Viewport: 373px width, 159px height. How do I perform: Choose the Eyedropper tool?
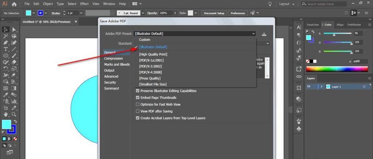[x=6, y=95]
